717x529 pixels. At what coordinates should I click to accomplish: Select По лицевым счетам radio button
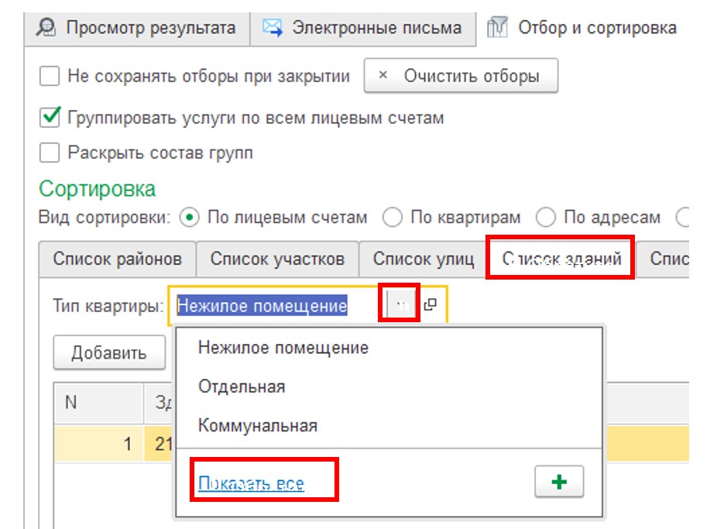(189, 217)
